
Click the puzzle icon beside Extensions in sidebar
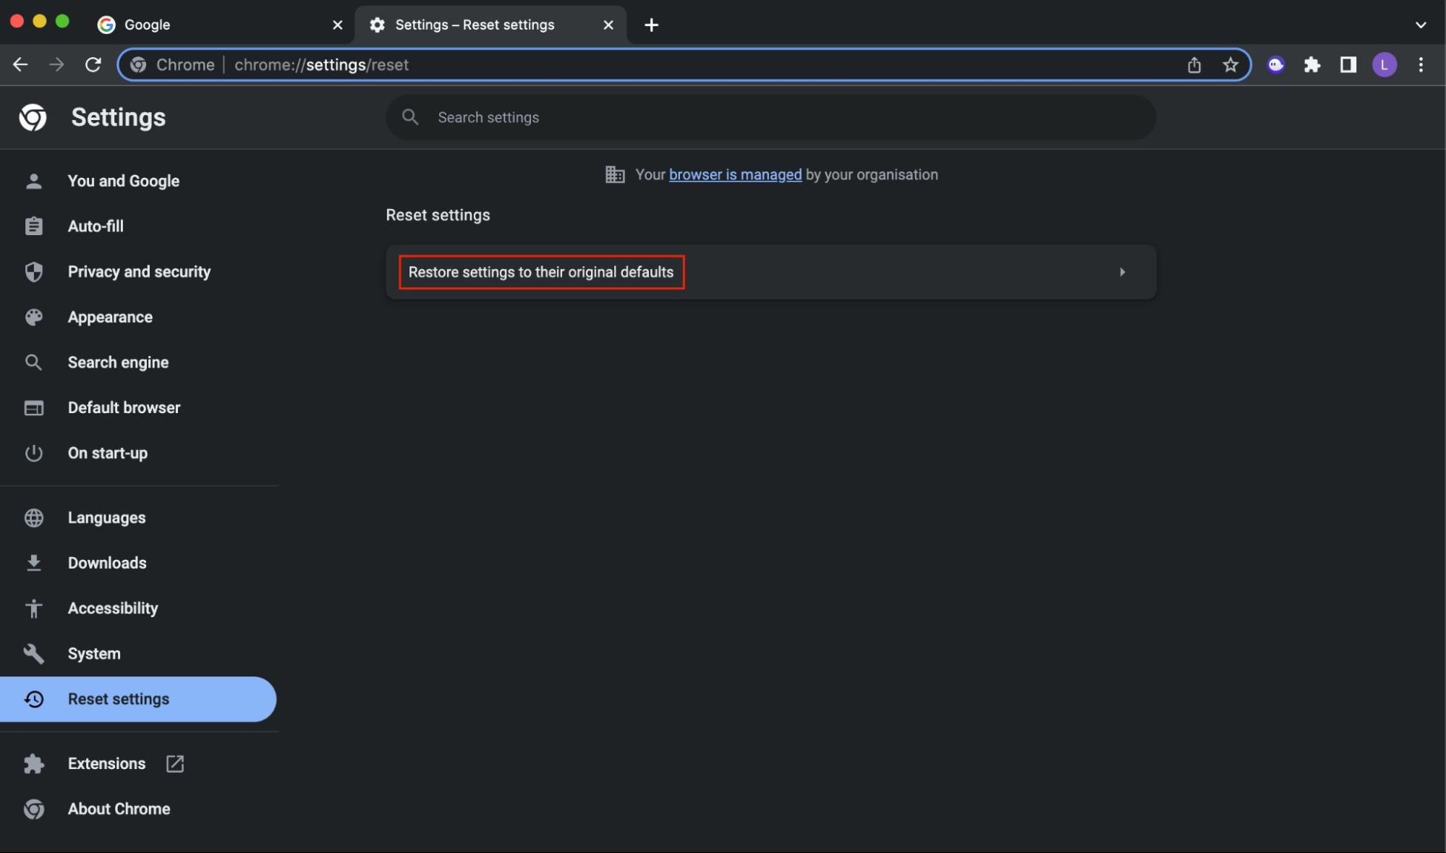[x=33, y=763]
